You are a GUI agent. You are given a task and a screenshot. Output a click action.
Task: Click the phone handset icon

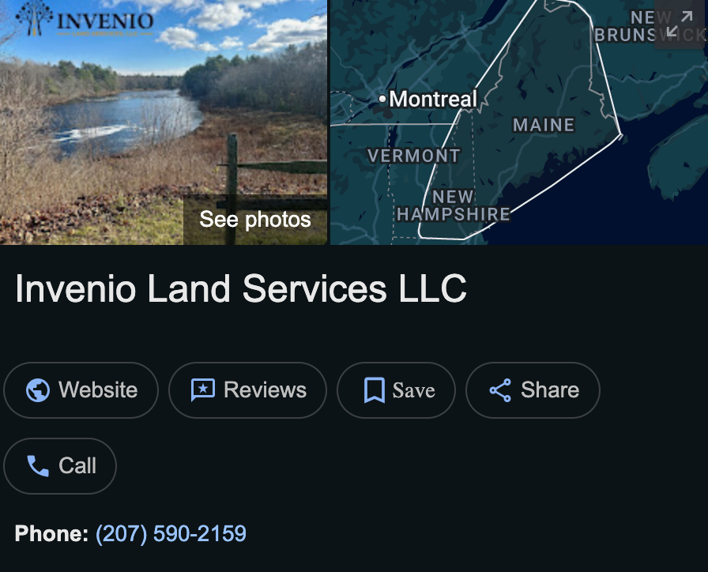tap(38, 466)
